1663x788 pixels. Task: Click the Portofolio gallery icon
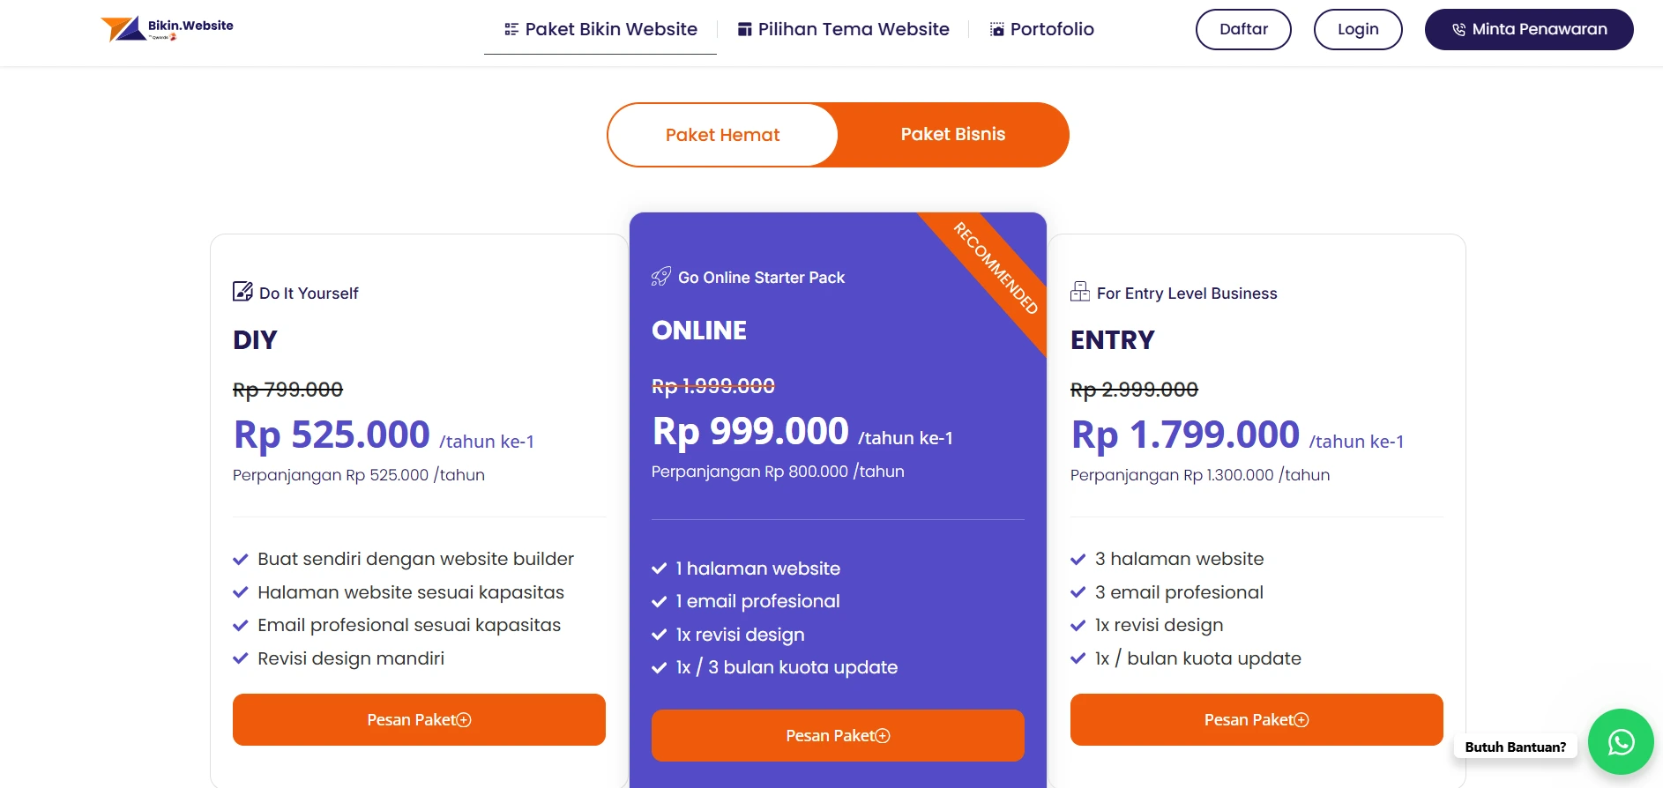(997, 30)
